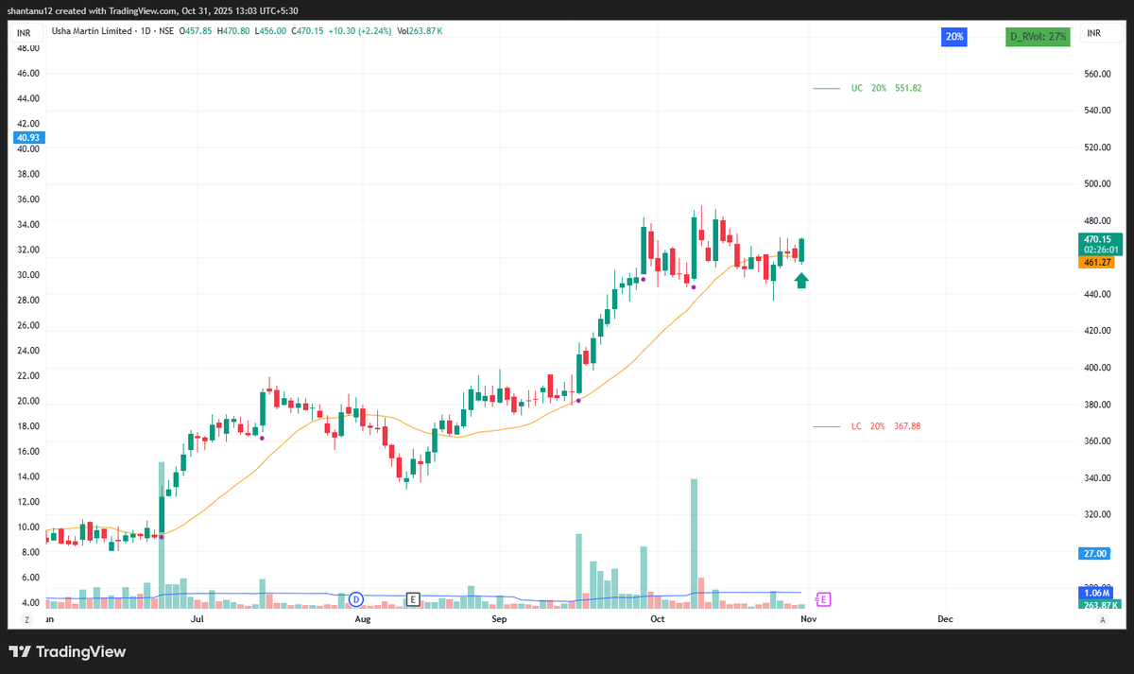Click the blue 40.93 left axis label
The width and height of the screenshot is (1134, 674).
(x=28, y=138)
